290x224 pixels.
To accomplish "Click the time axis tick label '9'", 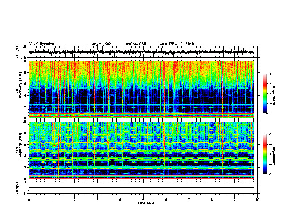I will pos(234,200).
